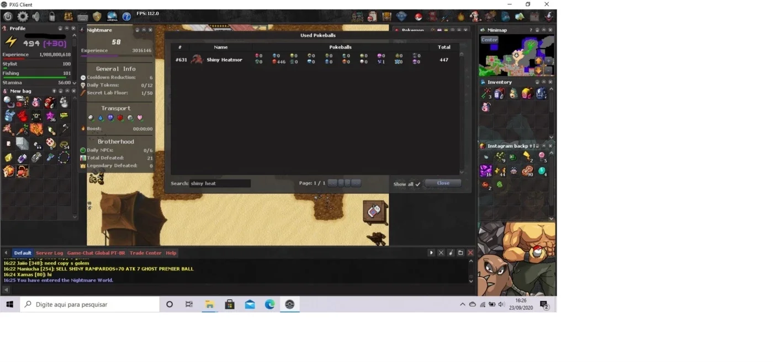Click the Total value 447

coord(444,60)
